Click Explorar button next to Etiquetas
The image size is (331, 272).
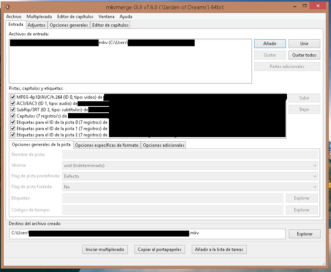tap(302, 198)
